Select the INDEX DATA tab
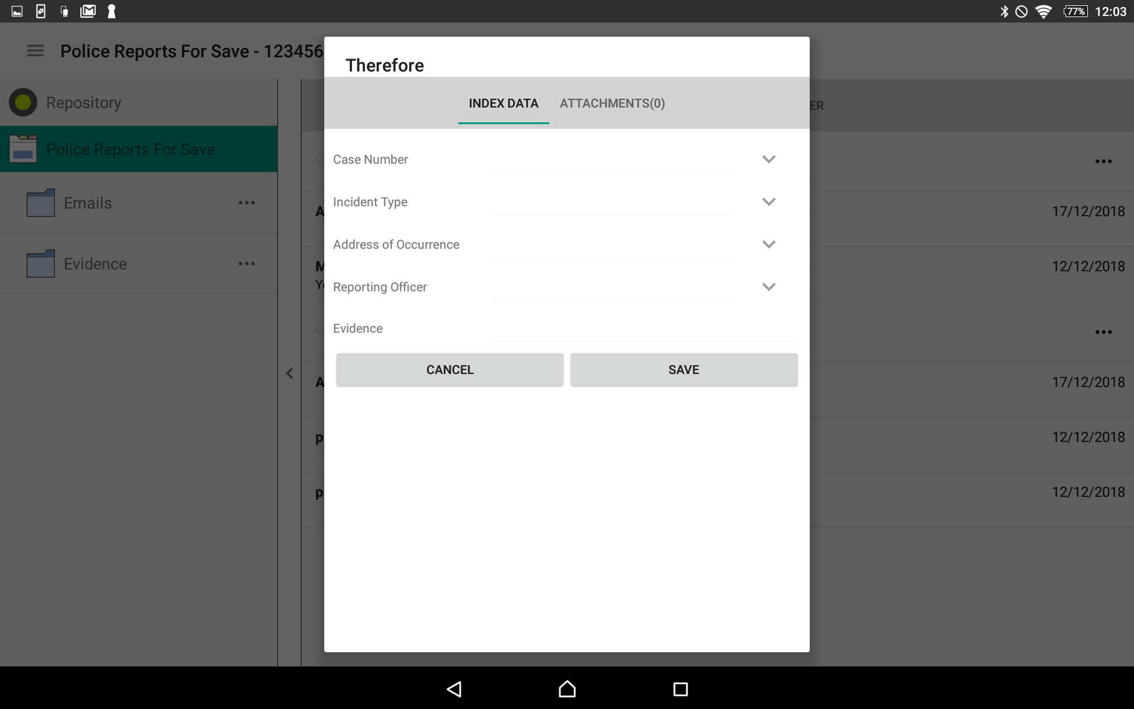The image size is (1134, 709). coord(503,103)
